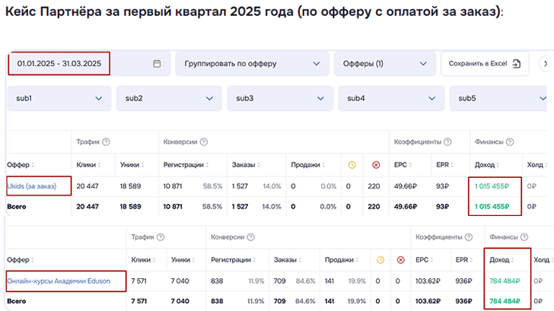Click Холд column header in Ukids table

535,165
